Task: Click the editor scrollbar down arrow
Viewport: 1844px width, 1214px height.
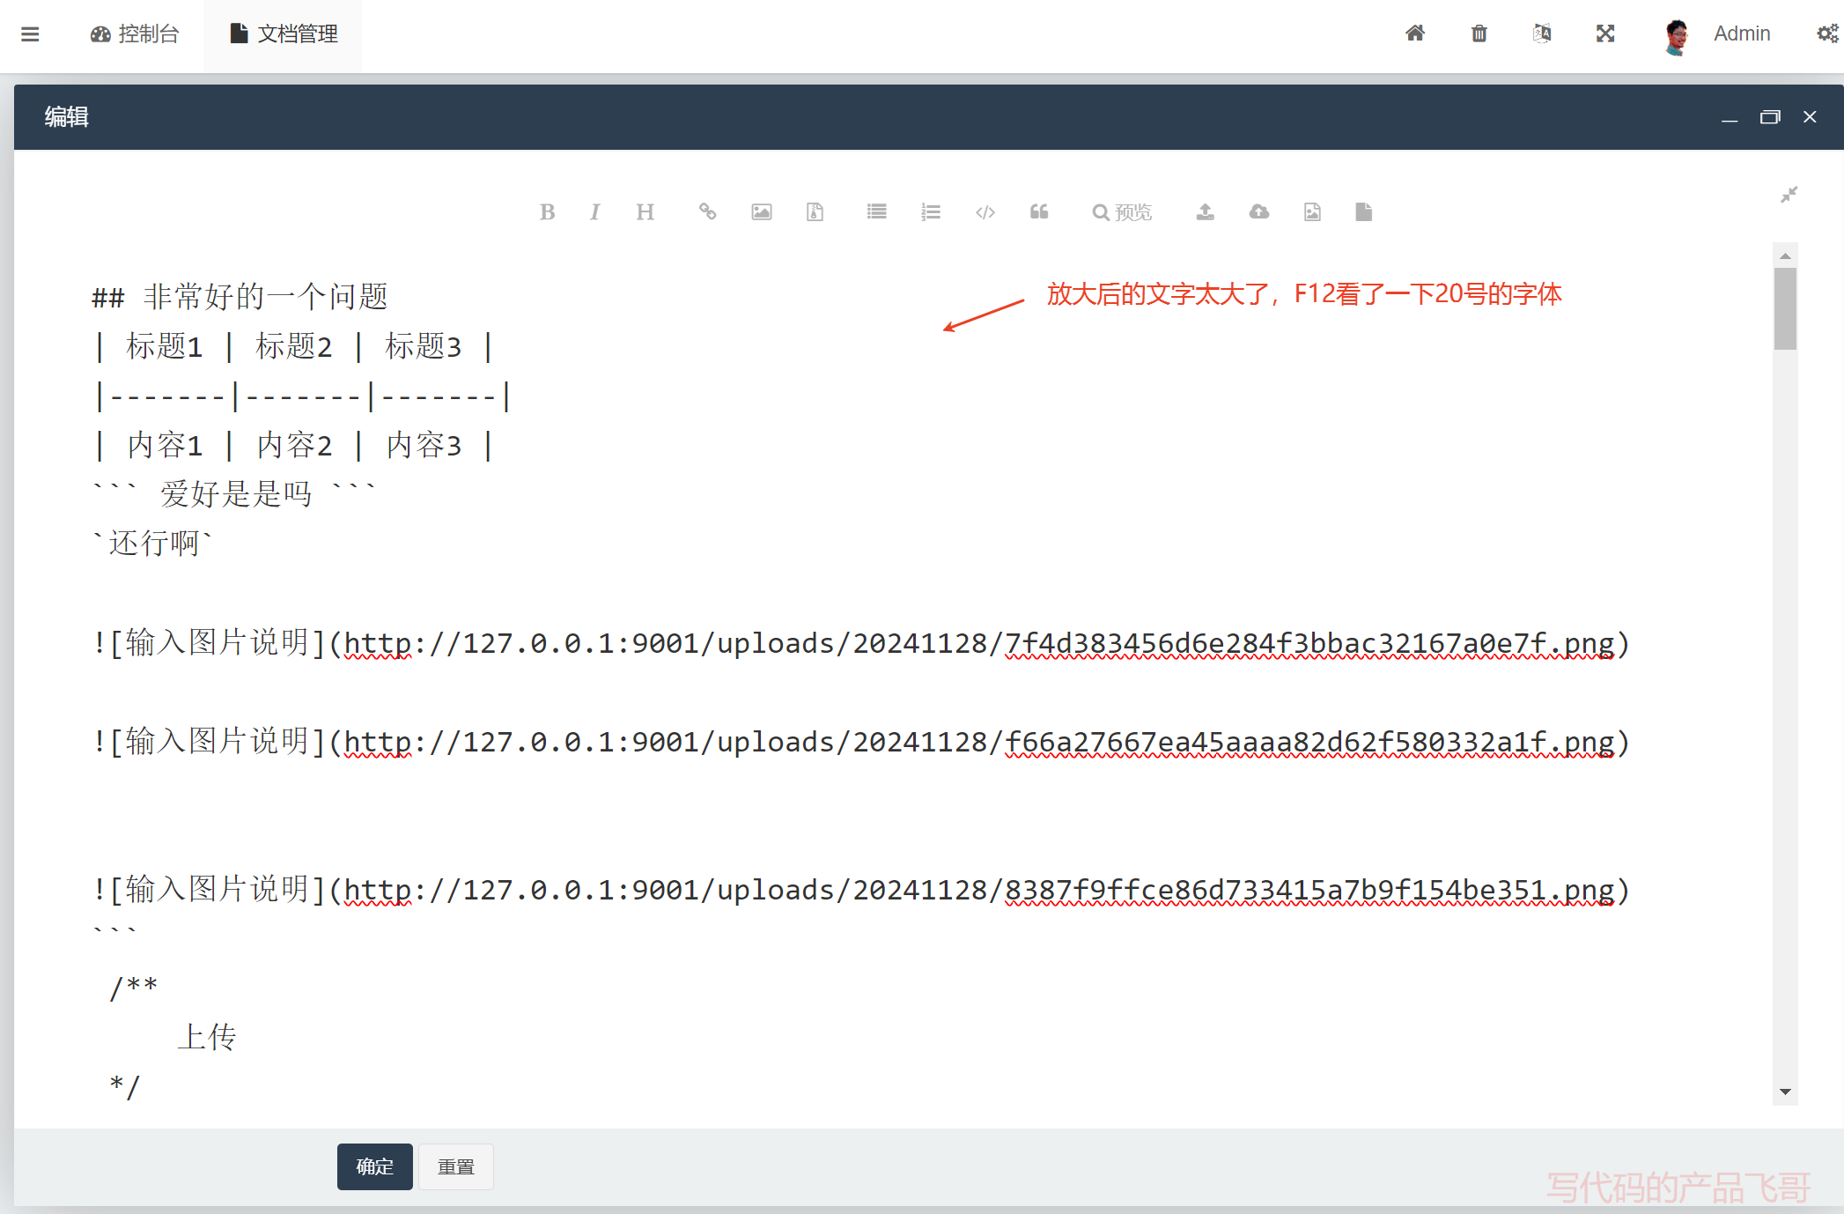Action: pyautogui.click(x=1785, y=1092)
